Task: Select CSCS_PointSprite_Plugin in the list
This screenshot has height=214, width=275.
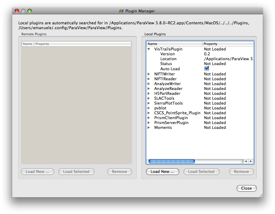Action: 177,113
